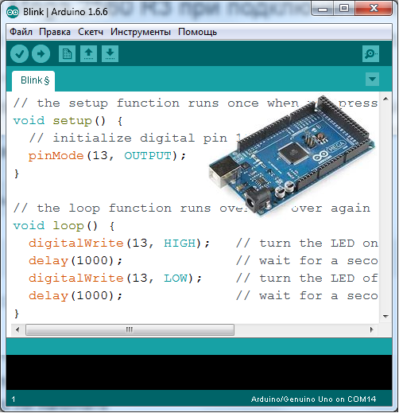Image resolution: width=399 pixels, height=413 pixels.
Task: Create a new sketch with the New icon
Action: click(x=67, y=54)
